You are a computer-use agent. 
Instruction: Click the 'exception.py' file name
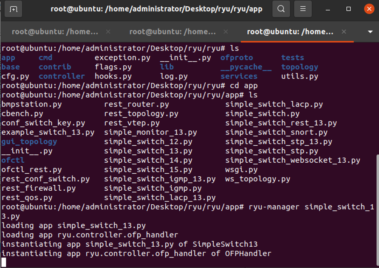[x=122, y=58]
